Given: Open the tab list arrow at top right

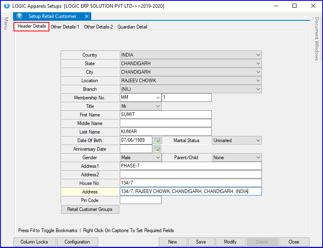Looking at the screenshot, I should pyautogui.click(x=305, y=17).
